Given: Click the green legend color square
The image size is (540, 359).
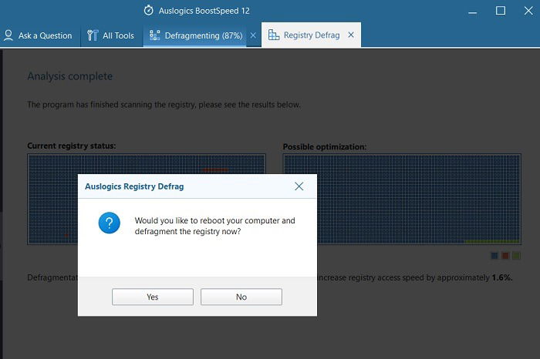Looking at the screenshot, I should pos(516,256).
